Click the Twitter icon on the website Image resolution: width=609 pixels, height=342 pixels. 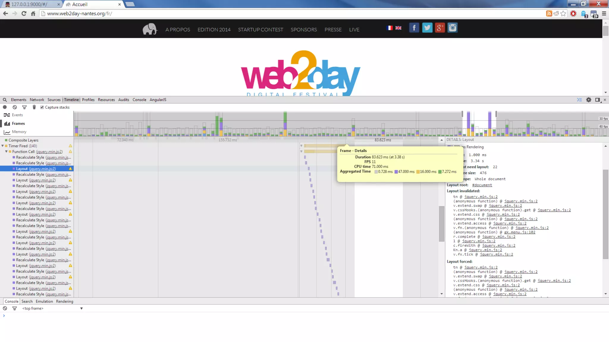click(x=427, y=28)
